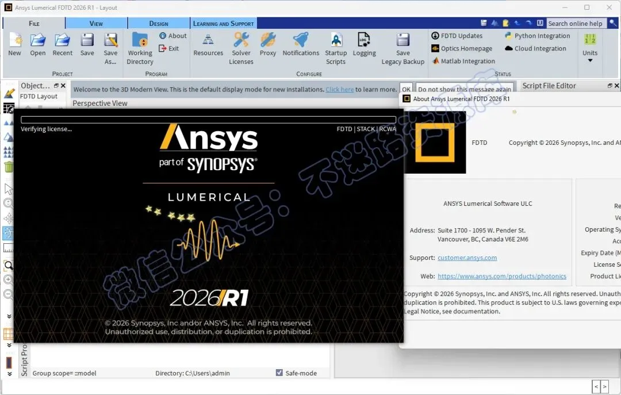Save the current project

(87, 44)
